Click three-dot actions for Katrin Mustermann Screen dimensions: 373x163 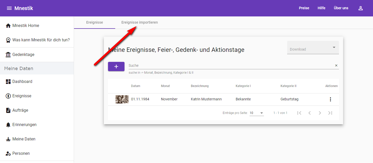(x=330, y=99)
